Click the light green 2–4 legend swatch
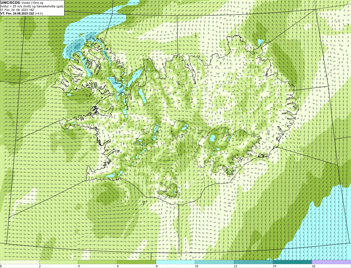 coord(58,262)
